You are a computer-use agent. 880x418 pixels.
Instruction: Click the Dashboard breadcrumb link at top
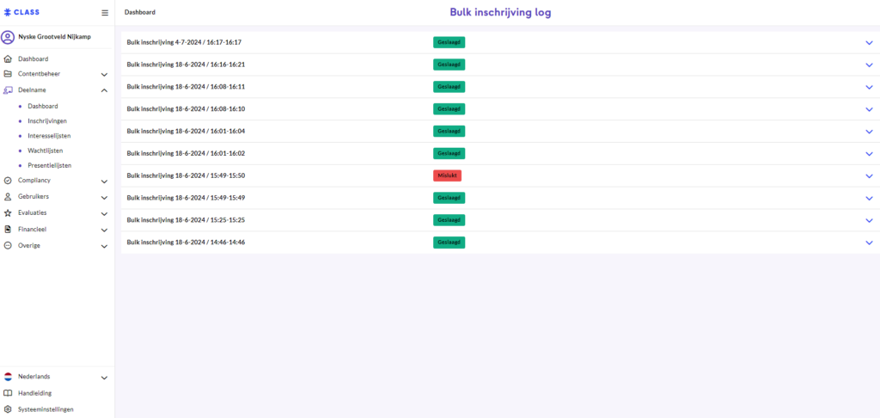click(x=140, y=13)
